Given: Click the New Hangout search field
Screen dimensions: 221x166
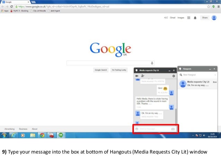Looking at the screenshot, I should pos(198,75).
